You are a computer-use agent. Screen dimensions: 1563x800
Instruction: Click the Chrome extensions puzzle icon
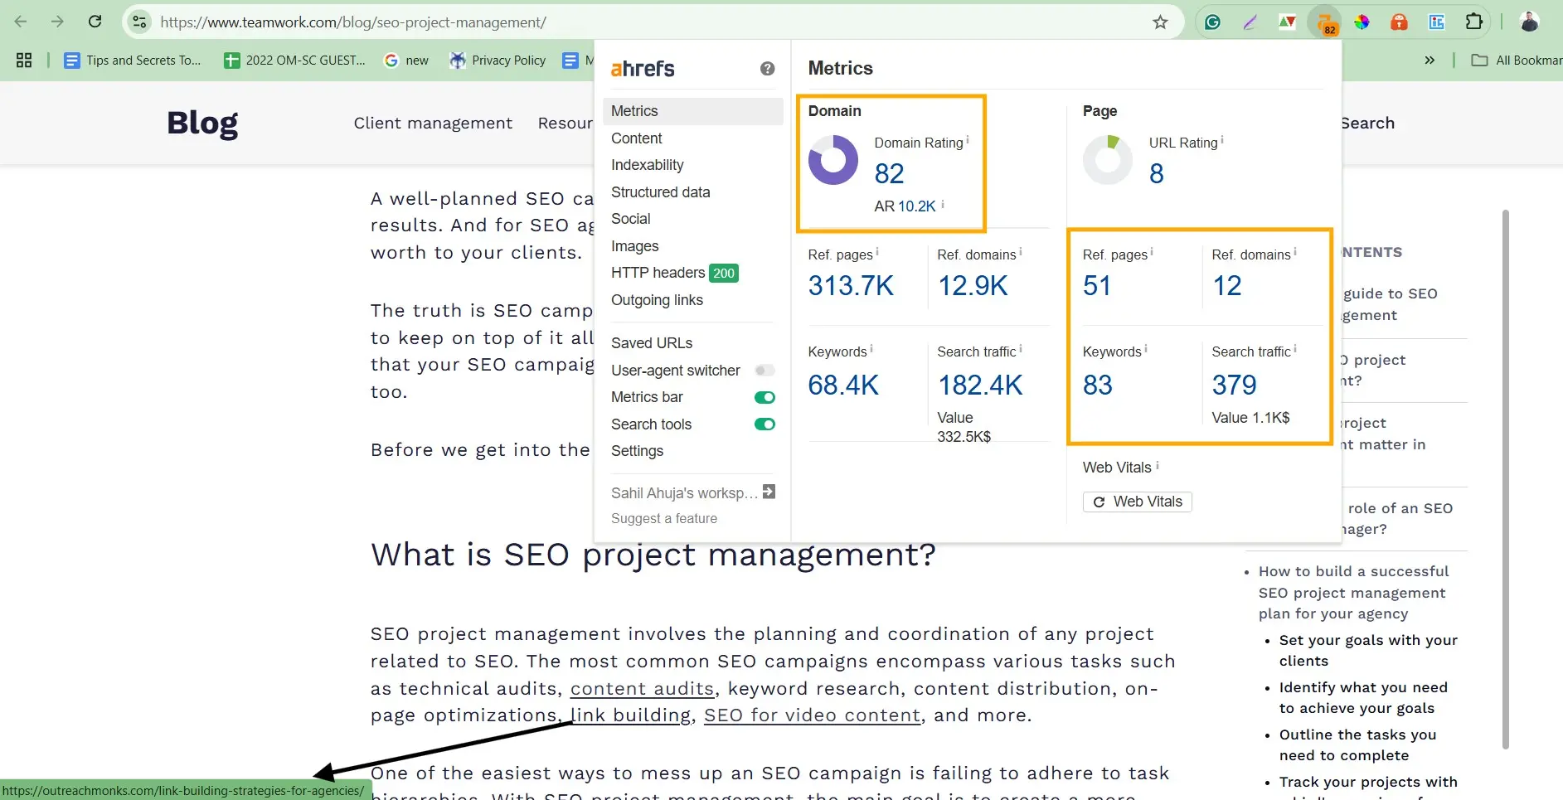point(1476,22)
